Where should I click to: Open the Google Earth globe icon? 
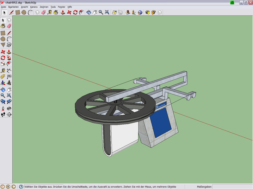click(140, 12)
